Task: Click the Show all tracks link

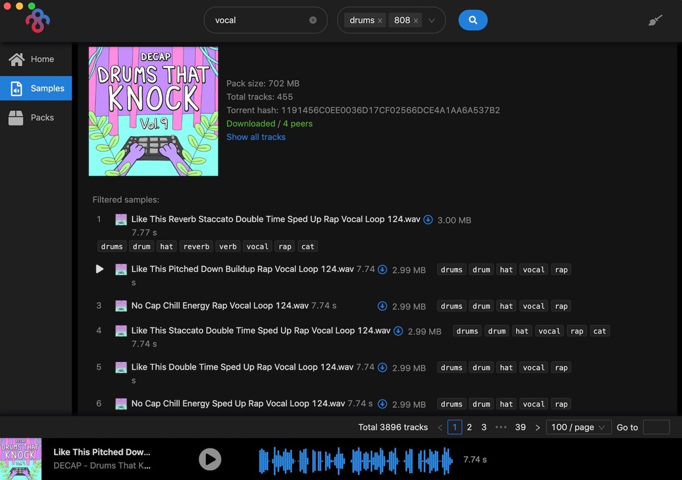Action: coord(256,137)
